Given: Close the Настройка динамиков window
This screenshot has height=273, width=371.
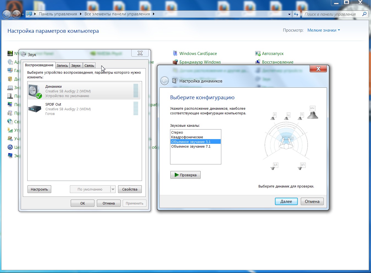Looking at the screenshot, I should point(318,69).
